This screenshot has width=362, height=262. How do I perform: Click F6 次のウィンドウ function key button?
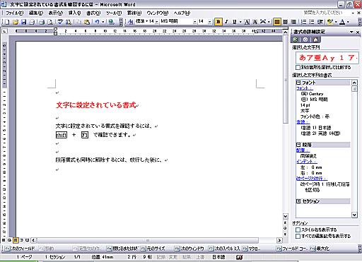[x=189, y=249]
